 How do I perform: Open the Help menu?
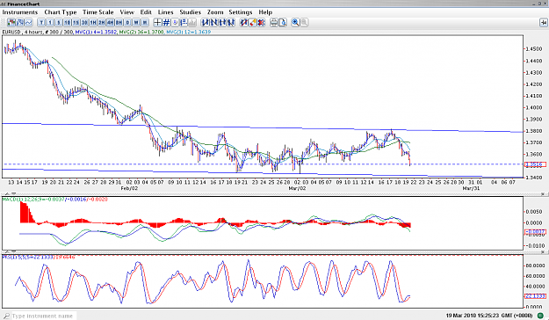[265, 12]
